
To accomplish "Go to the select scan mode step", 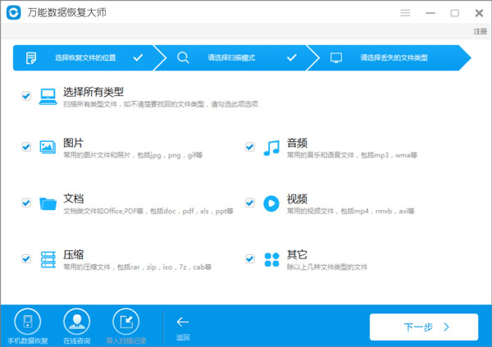I will coord(238,58).
